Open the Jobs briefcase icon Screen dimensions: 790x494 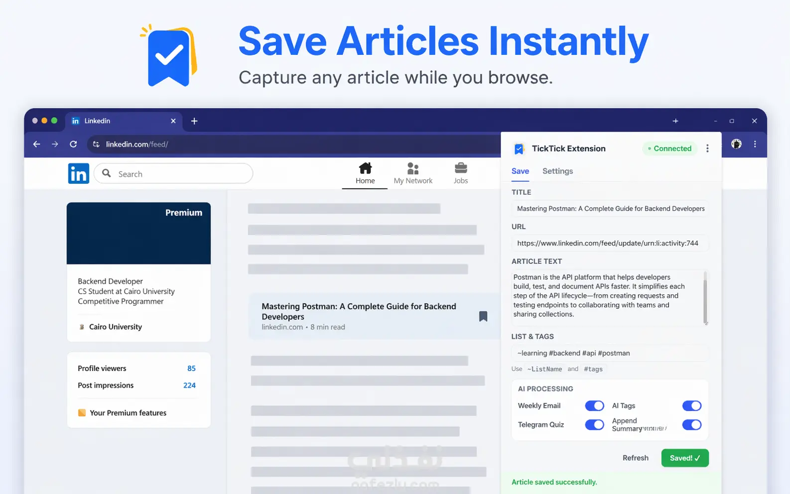tap(461, 168)
